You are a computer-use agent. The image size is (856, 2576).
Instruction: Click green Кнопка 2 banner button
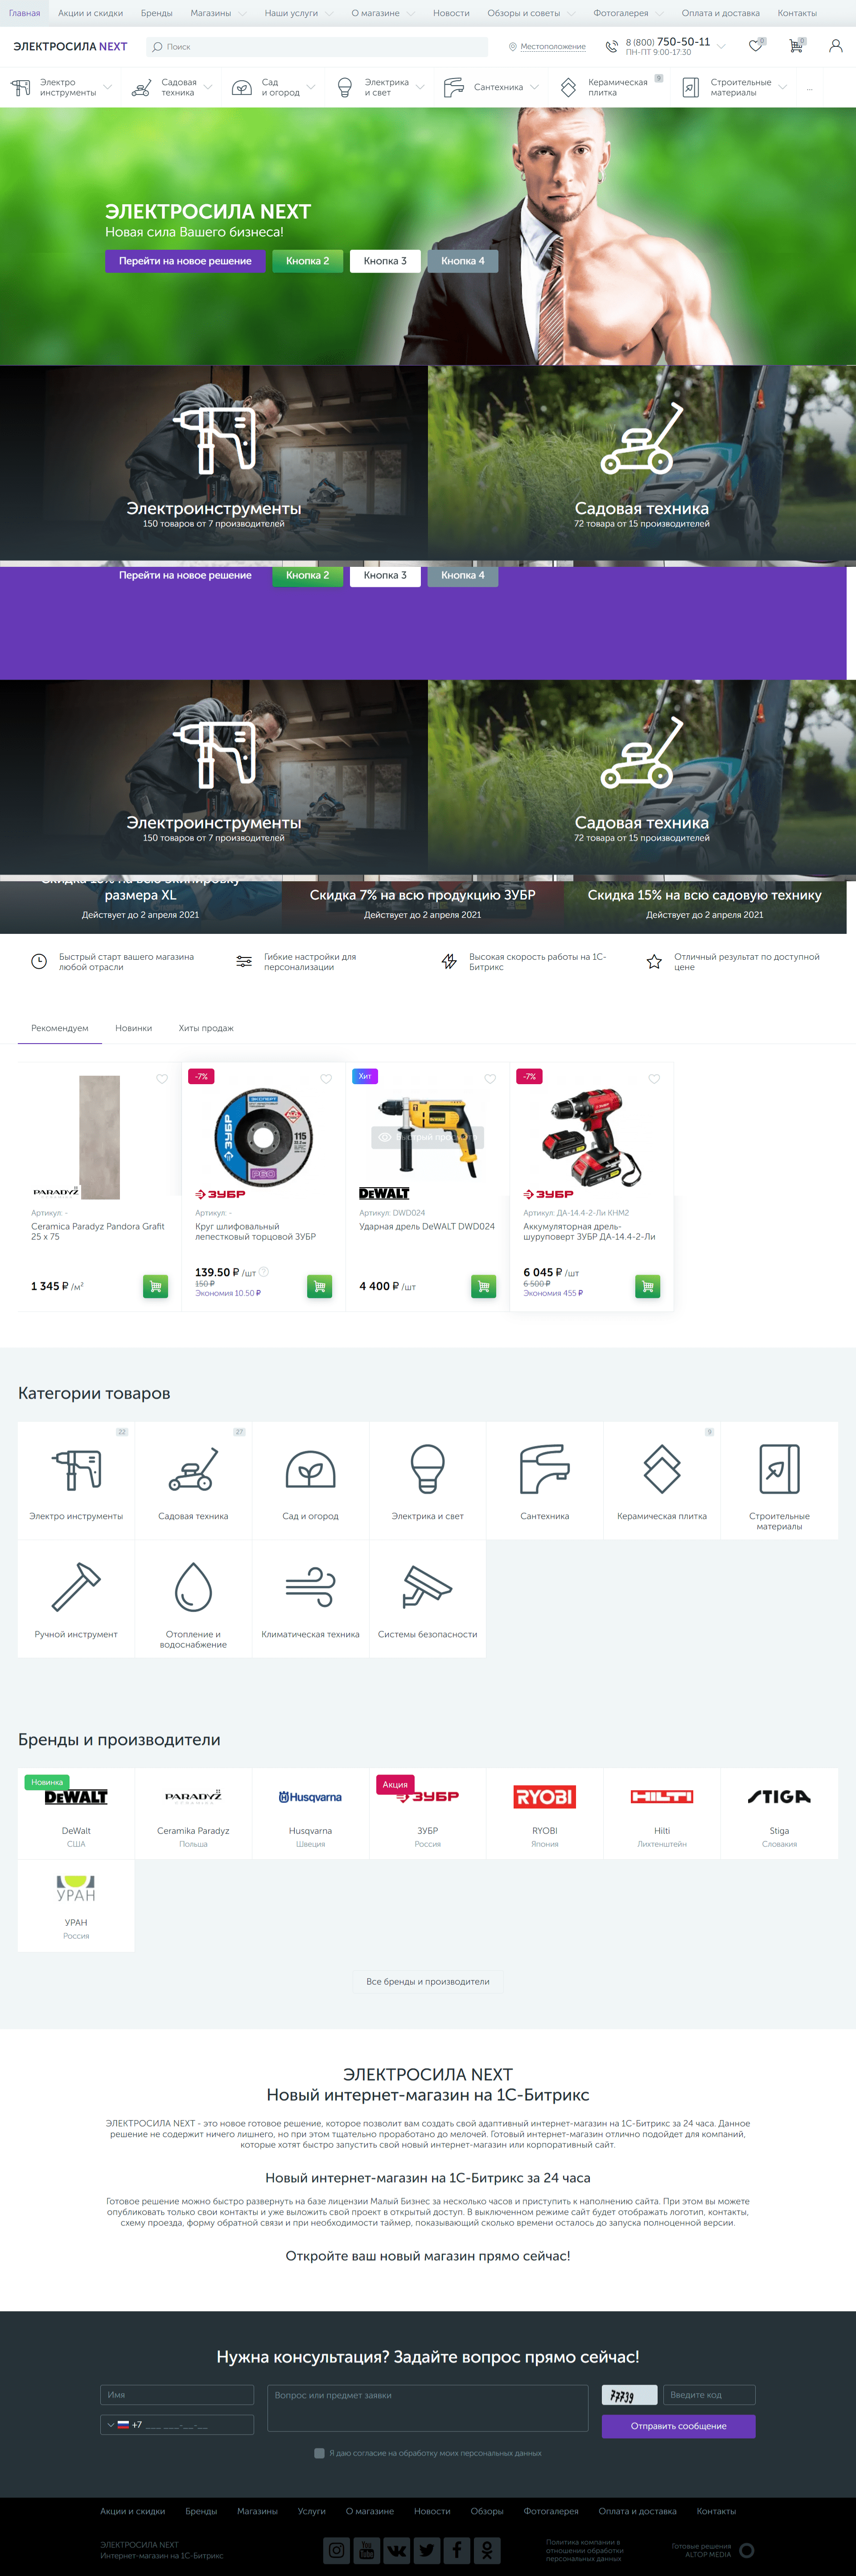[307, 261]
